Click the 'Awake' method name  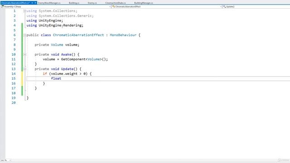click(x=66, y=54)
